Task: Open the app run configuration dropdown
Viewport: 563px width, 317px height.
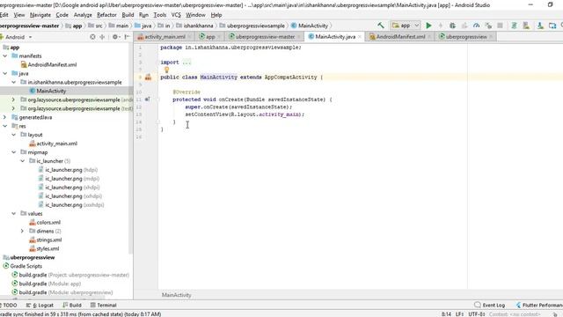Action: pos(406,26)
